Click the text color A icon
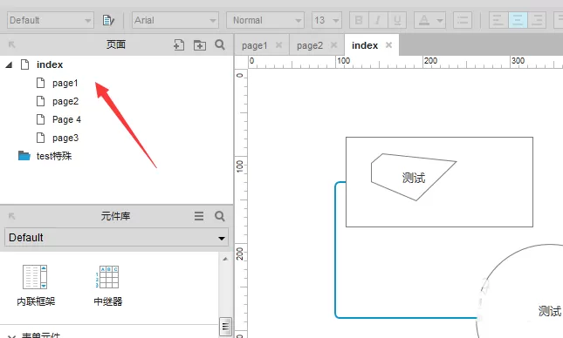Image resolution: width=563 pixels, height=338 pixels. [424, 20]
